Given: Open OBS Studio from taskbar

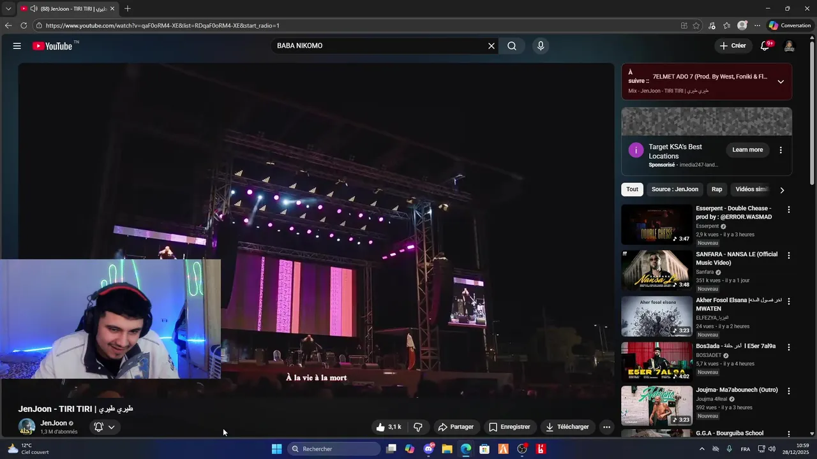Looking at the screenshot, I should [522, 449].
